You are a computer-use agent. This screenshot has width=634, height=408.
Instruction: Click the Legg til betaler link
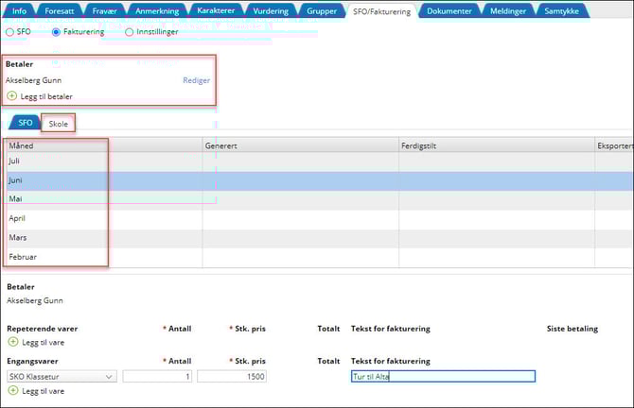(x=46, y=96)
